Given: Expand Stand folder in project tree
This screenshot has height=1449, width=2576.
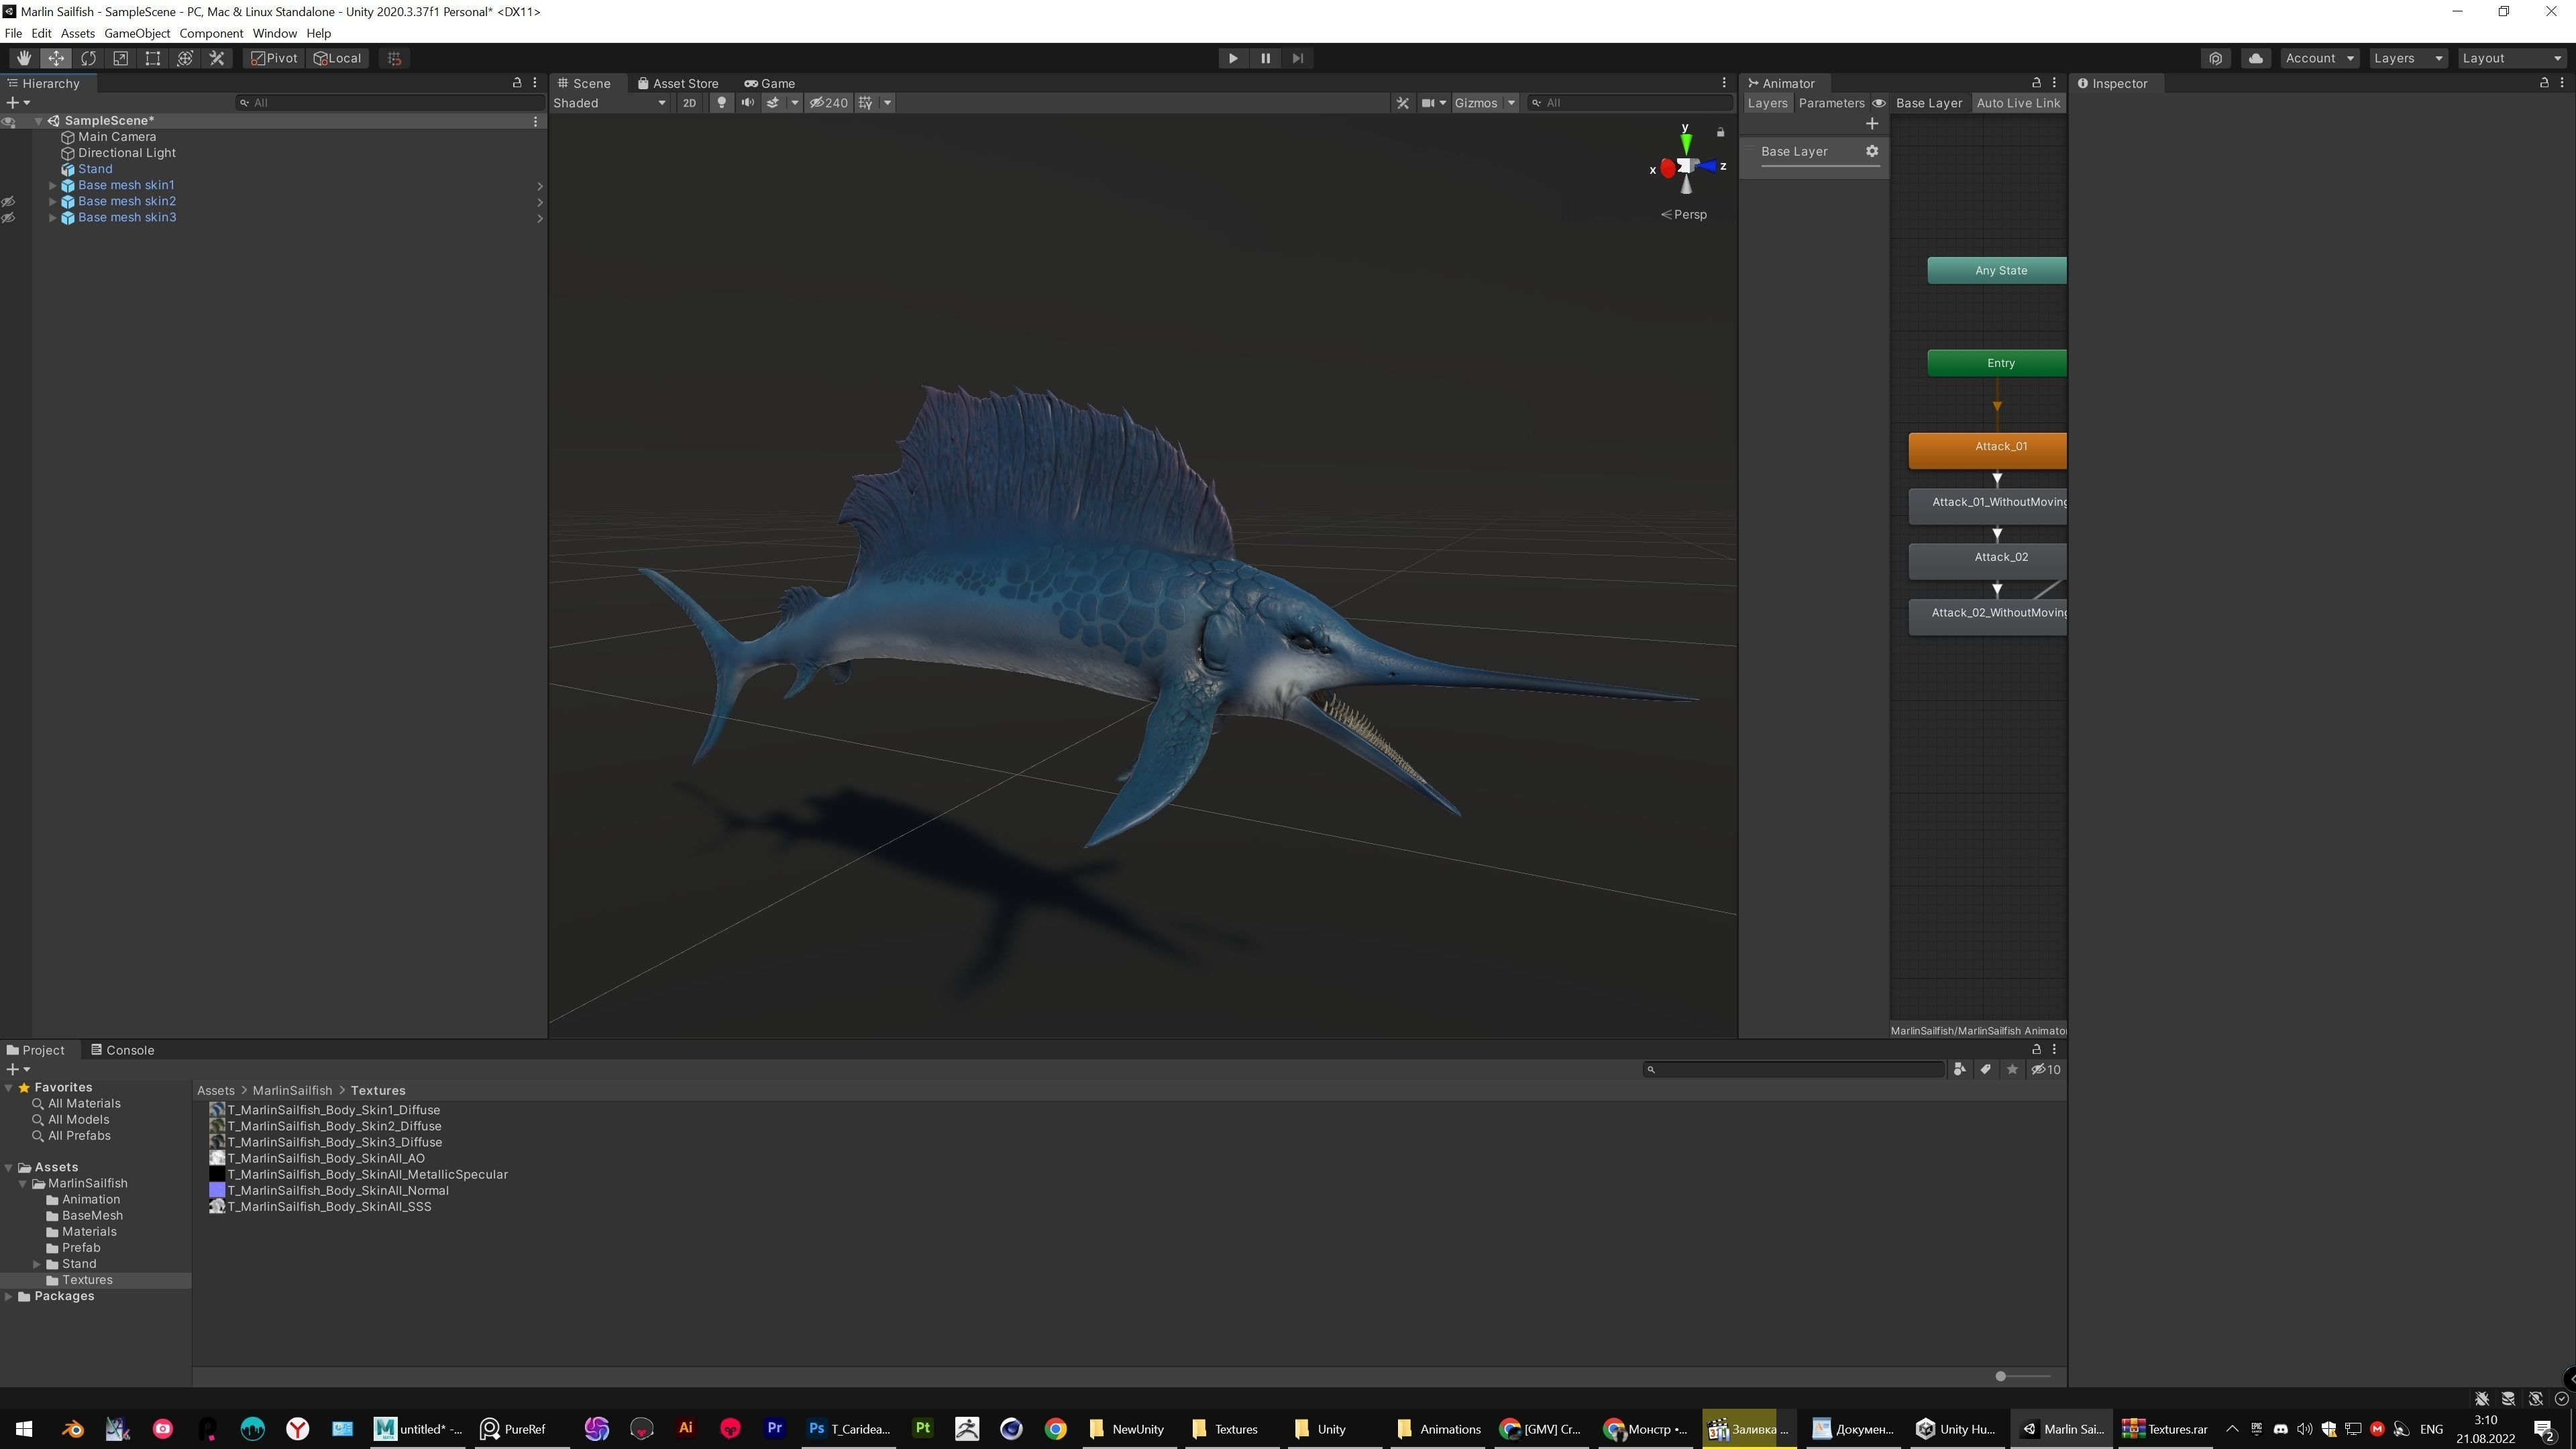Looking at the screenshot, I should coord(38,1264).
